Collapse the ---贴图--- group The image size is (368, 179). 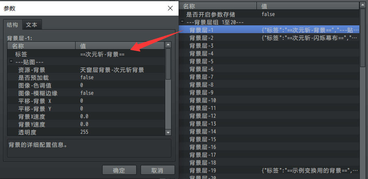pyautogui.click(x=11, y=61)
